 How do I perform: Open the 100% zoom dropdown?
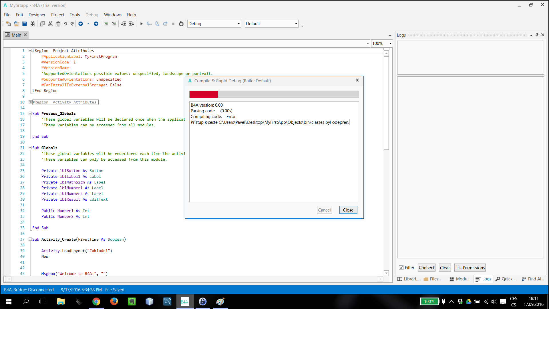click(x=390, y=43)
